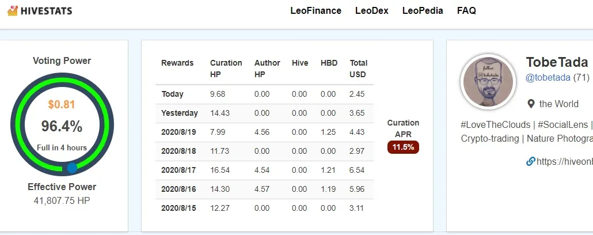593x235 pixels.
Task: Click author HP value 4.54
Action: pos(262,170)
